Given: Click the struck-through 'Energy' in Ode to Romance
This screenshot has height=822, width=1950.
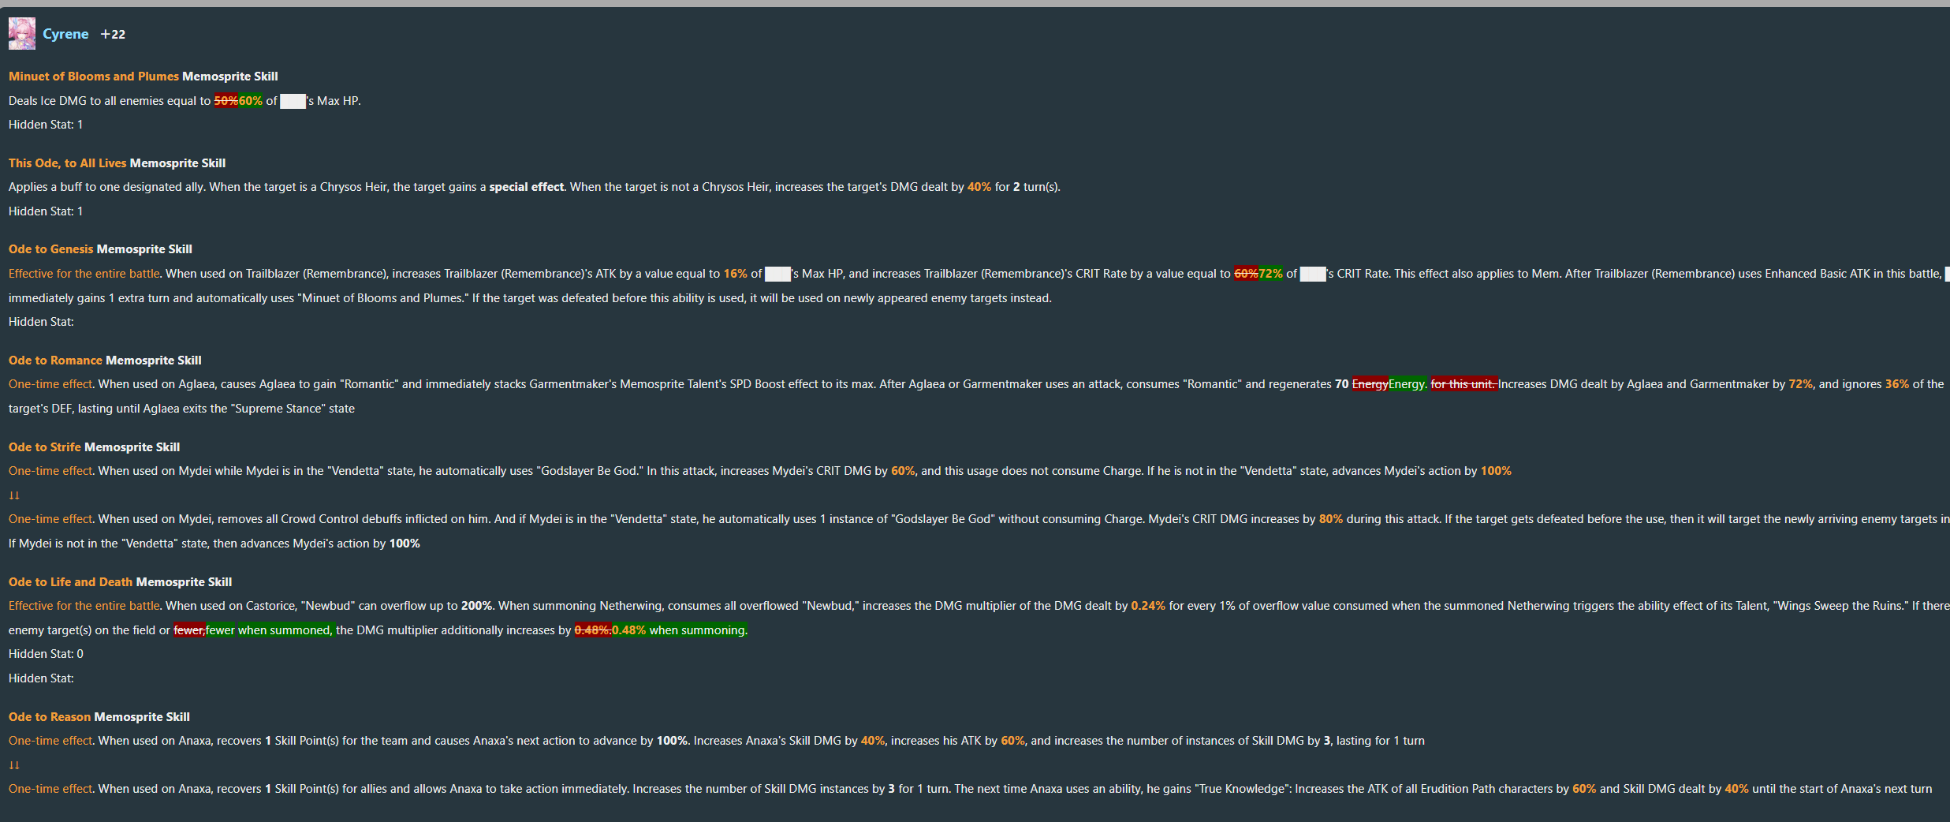Looking at the screenshot, I should click(x=1370, y=384).
